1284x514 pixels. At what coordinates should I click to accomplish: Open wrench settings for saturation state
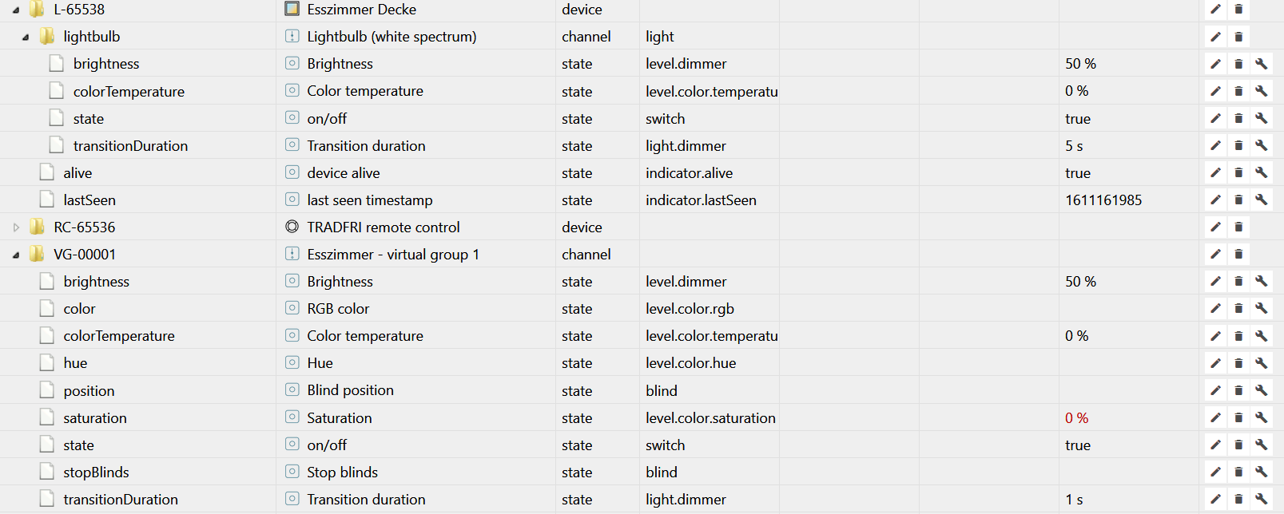point(1261,417)
